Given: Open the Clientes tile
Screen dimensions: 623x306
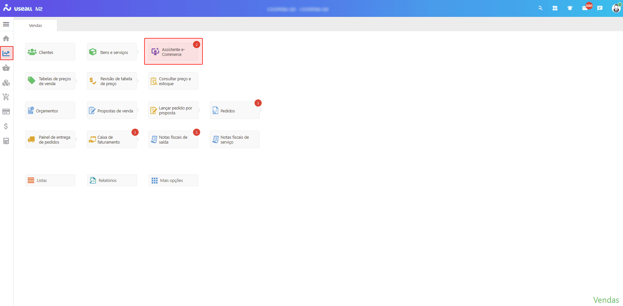Looking at the screenshot, I should (x=50, y=52).
